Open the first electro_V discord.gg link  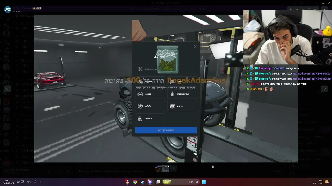point(312,74)
